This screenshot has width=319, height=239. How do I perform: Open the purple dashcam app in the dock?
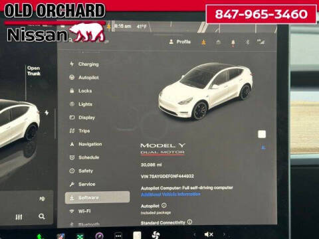[99, 236]
